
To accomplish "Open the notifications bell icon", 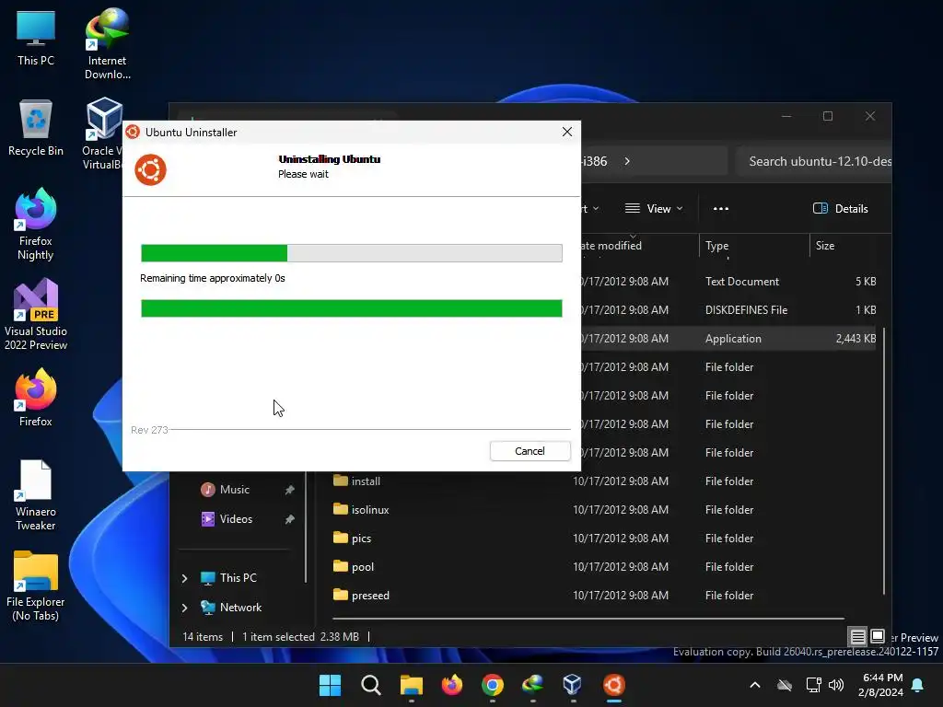I will click(x=918, y=685).
